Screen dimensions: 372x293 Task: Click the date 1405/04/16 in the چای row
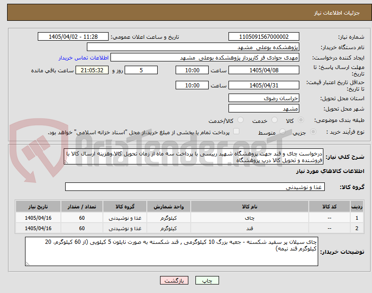click(38, 218)
